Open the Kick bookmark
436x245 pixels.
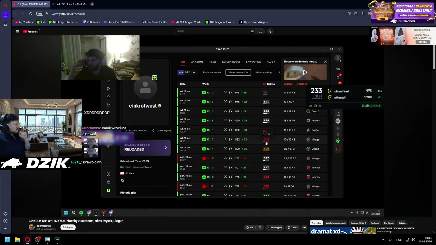(41, 22)
